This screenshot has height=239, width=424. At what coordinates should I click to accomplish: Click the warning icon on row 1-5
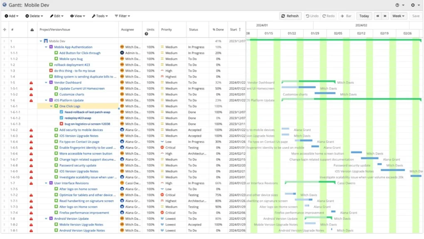coord(31,82)
